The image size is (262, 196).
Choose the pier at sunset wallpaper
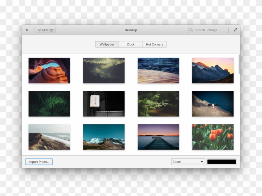(158, 137)
